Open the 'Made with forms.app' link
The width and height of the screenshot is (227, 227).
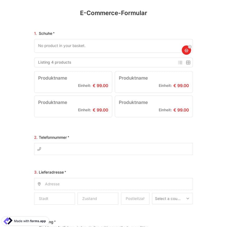click(30, 221)
